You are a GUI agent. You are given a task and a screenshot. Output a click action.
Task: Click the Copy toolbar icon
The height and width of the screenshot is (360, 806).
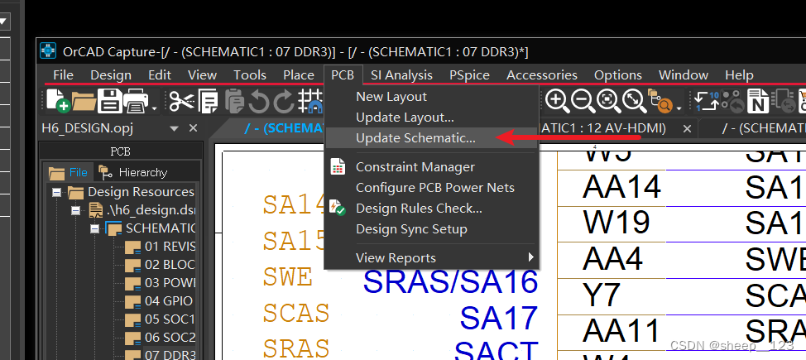pos(209,101)
